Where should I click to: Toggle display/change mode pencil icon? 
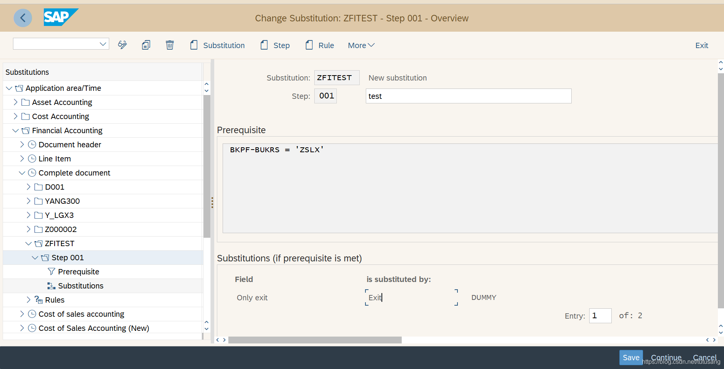[x=122, y=45]
